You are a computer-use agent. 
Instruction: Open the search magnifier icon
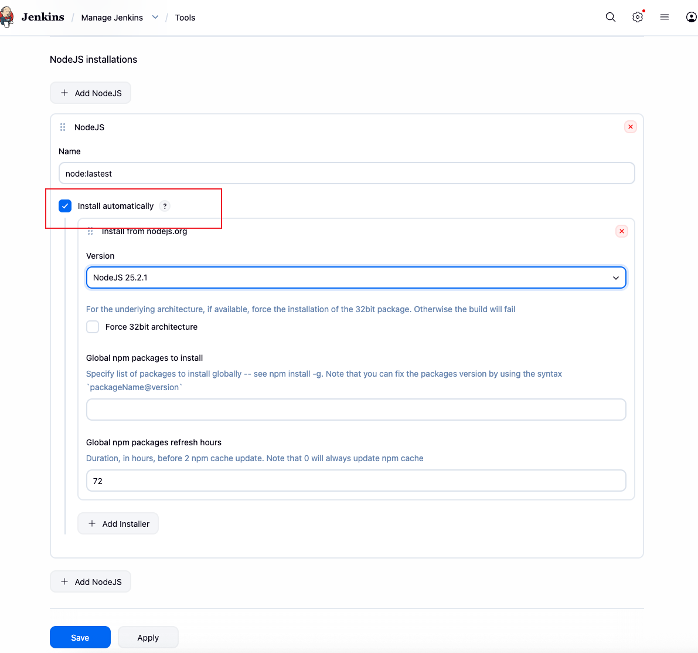tap(610, 17)
